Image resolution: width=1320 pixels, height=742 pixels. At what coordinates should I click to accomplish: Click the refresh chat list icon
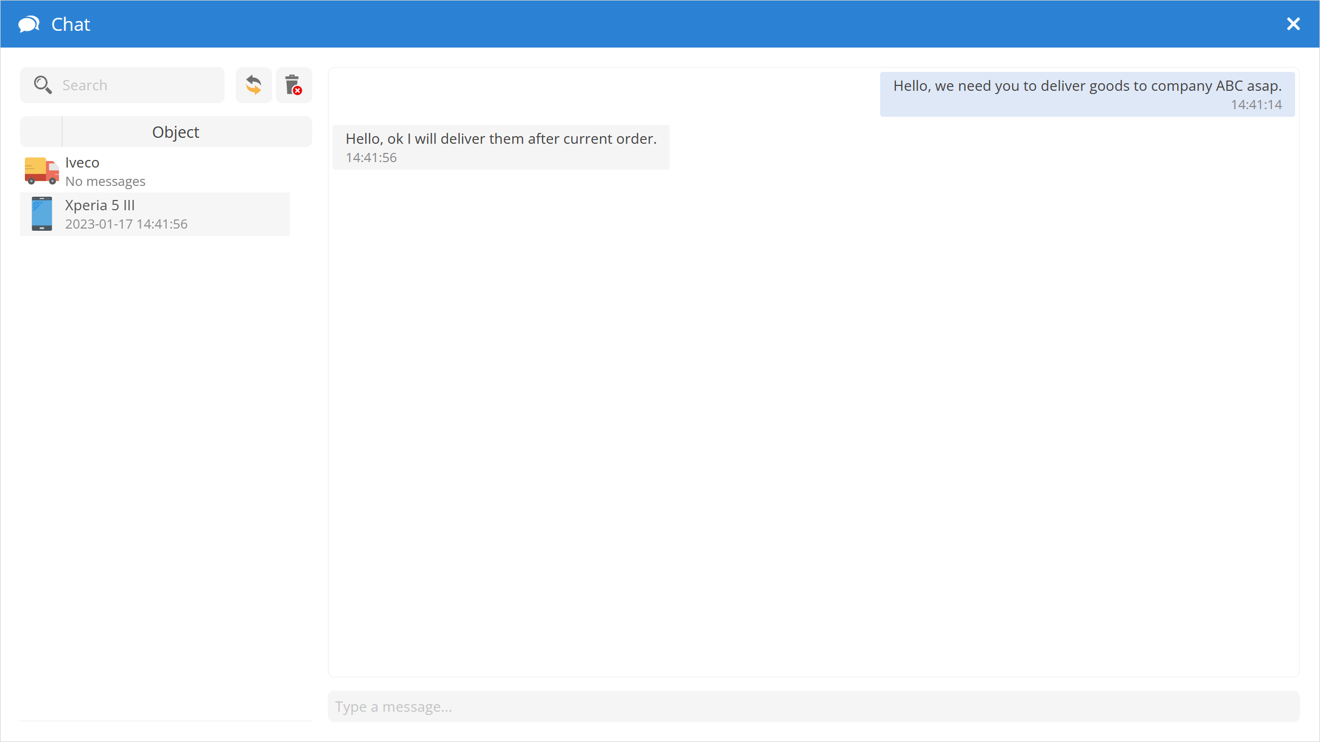[254, 85]
